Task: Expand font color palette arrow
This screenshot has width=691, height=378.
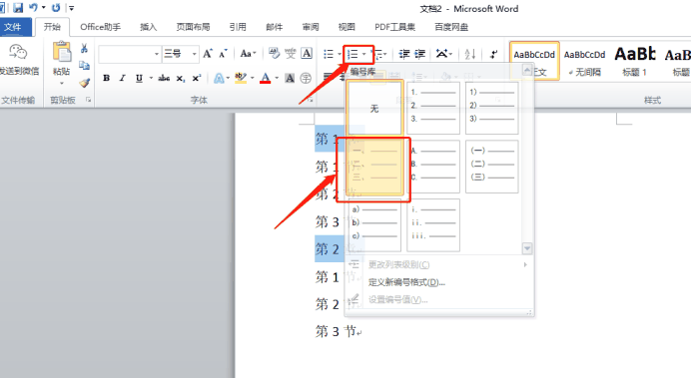Action: pos(277,78)
